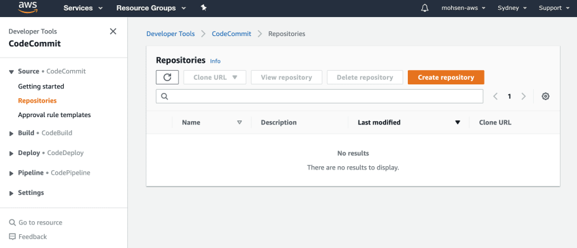Click the pin shortcut icon in top bar

pos(203,8)
